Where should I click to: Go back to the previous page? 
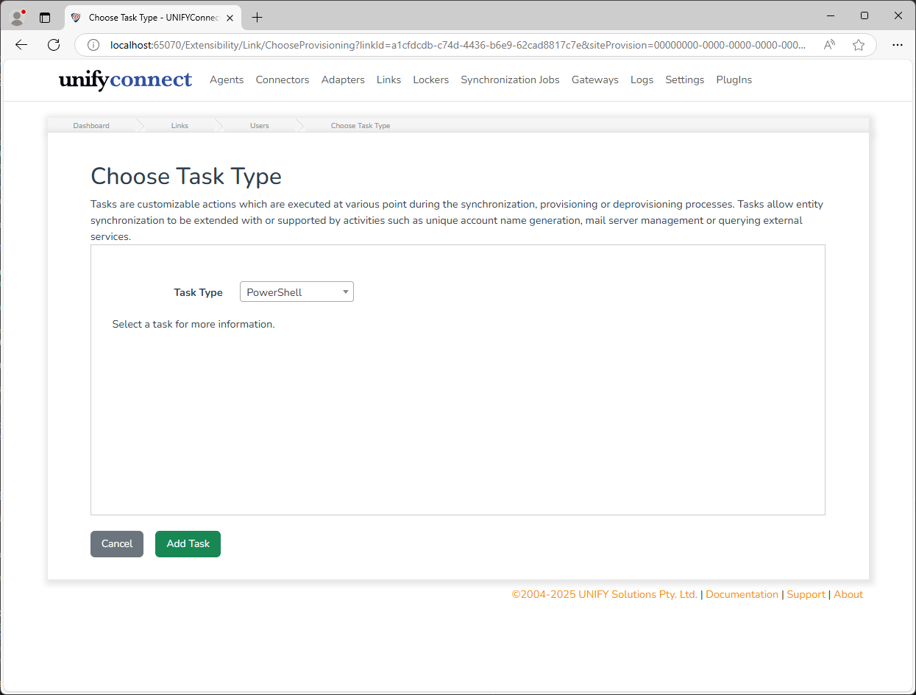click(x=21, y=45)
